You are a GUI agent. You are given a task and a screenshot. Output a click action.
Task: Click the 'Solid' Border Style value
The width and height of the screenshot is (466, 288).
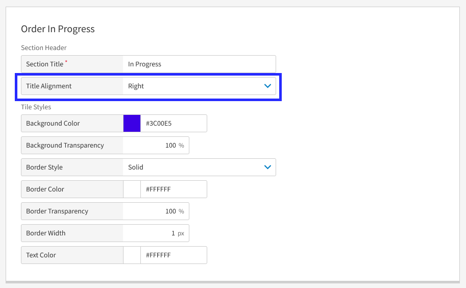coord(136,167)
